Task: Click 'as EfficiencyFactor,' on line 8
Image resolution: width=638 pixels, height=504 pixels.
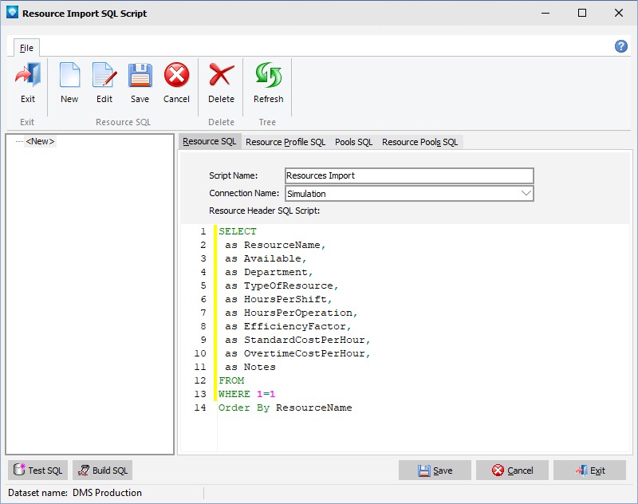Action: click(288, 326)
